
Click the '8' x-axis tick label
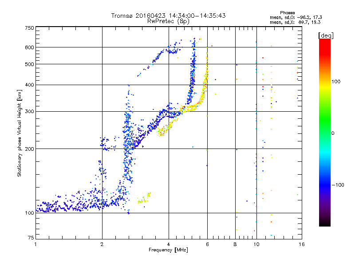click(x=235, y=244)
